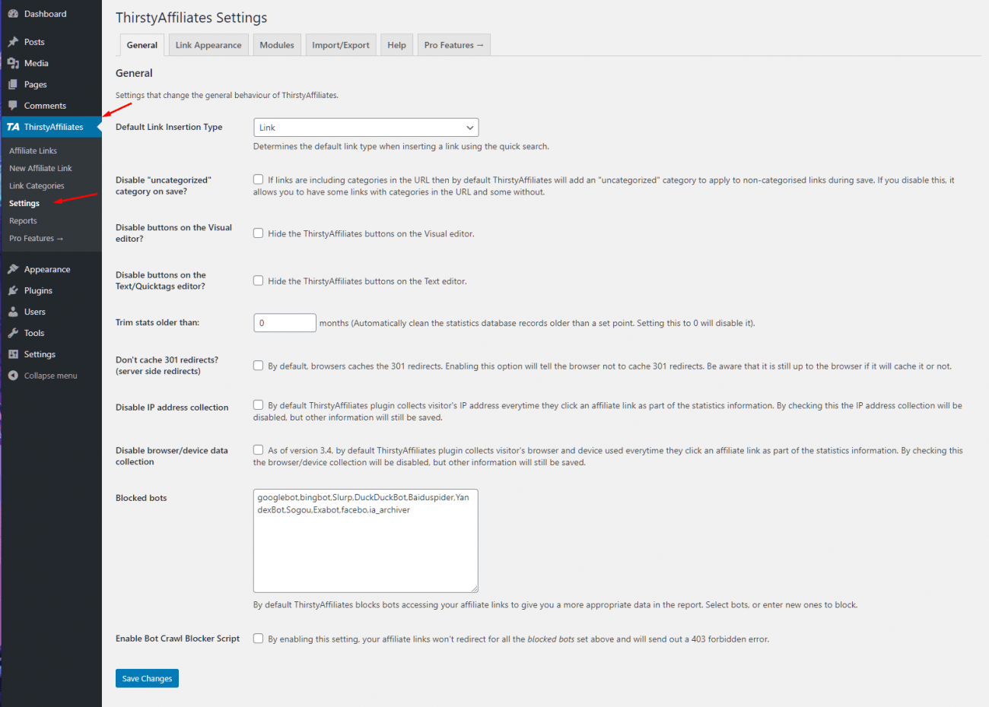Screen dimensions: 989x707
Task: Open Media menu label
Action: (36, 63)
